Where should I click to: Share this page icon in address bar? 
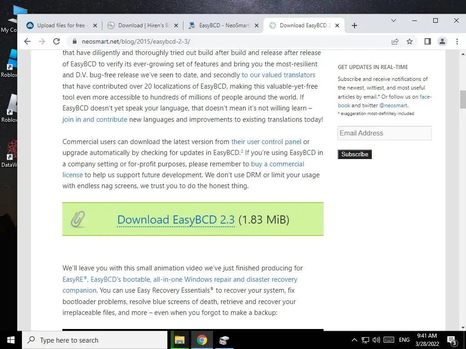[x=395, y=41]
